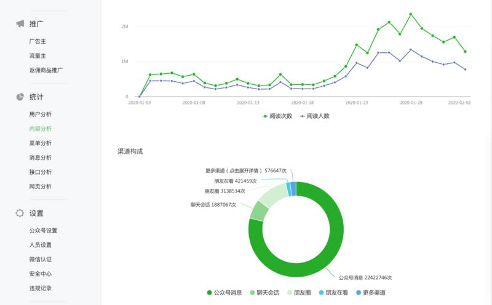Screen dimensions: 492x305
Task: Click the 2020-01-13 axis date label
Action: 248,103
